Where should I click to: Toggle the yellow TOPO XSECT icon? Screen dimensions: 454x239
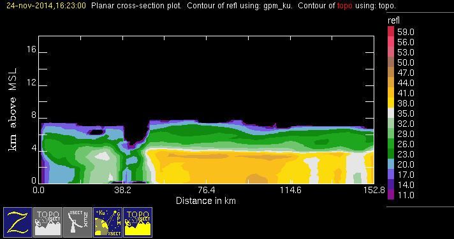(x=138, y=222)
